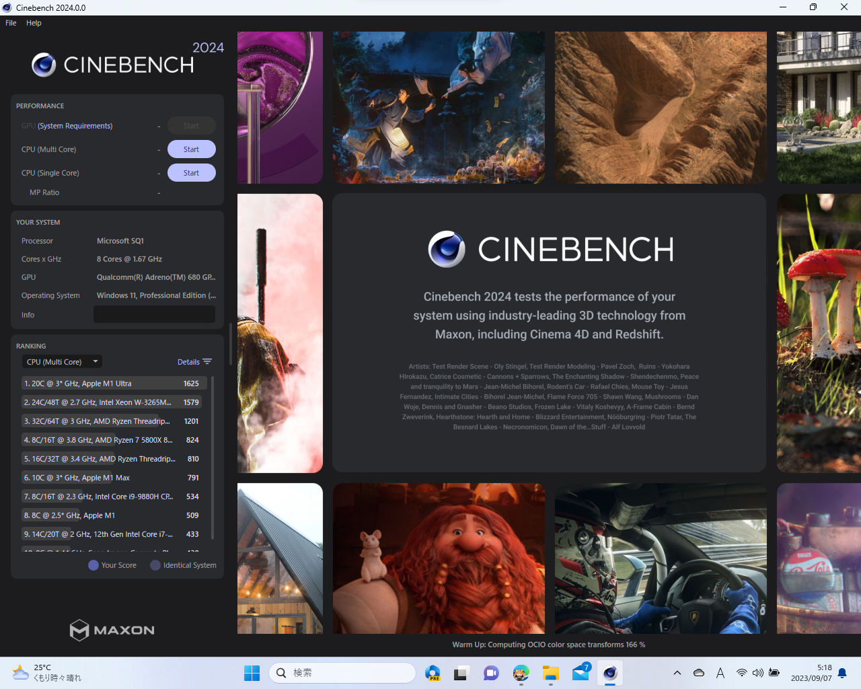Click the Qualcomm Adreno 680 GPU value
Screen dimensions: 861x689
(x=156, y=277)
